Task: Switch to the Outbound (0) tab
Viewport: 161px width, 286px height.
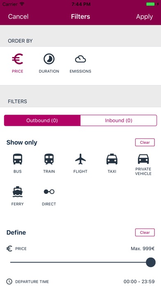Action: click(42, 120)
